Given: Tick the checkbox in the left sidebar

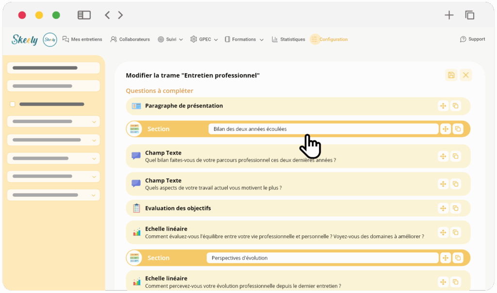Looking at the screenshot, I should [x=12, y=104].
